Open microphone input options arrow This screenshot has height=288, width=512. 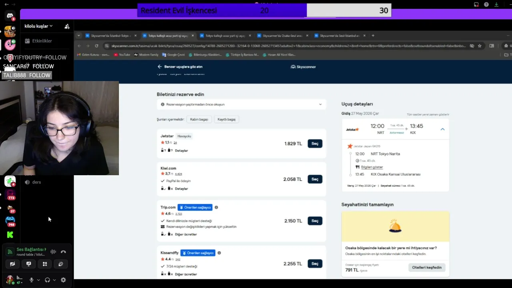[38, 280]
